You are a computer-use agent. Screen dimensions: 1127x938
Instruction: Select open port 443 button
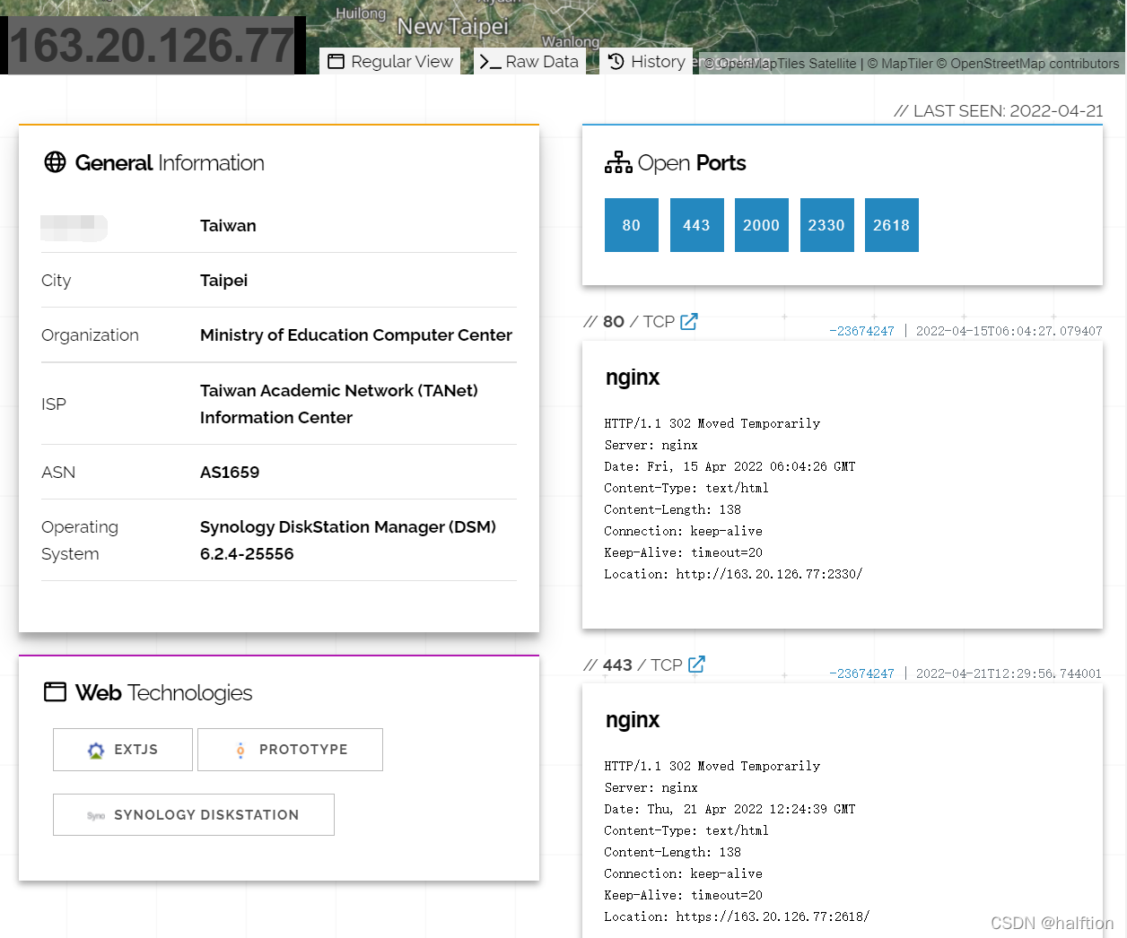pyautogui.click(x=696, y=225)
